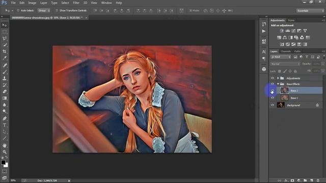Viewport: 326px width, 183px height.
Task: Select the Eyedropper tool
Action: (5, 58)
